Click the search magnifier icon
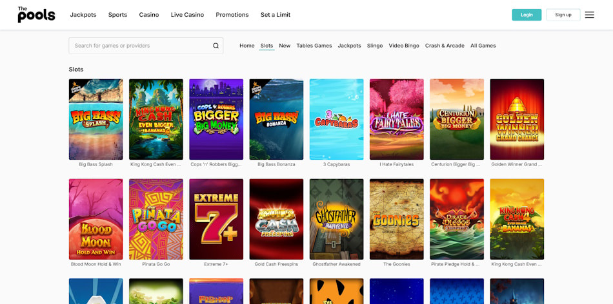The image size is (613, 304). point(216,46)
